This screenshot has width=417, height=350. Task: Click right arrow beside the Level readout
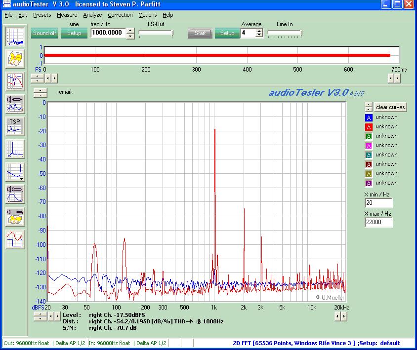pos(57,316)
